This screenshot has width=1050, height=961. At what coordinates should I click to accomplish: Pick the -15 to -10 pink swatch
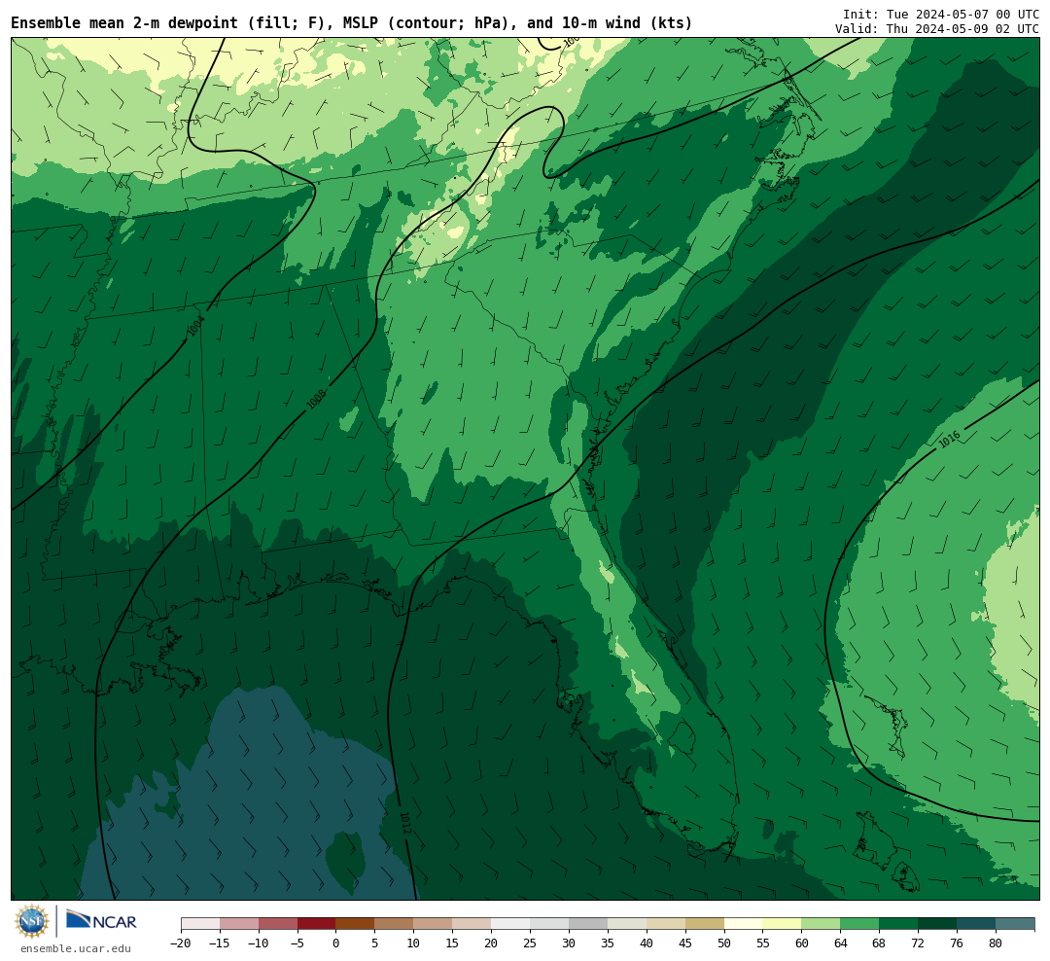pos(239,924)
